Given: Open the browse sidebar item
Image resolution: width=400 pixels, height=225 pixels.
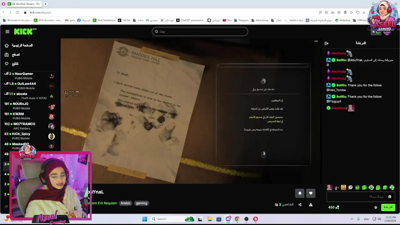Looking at the screenshot, I should [x=12, y=55].
